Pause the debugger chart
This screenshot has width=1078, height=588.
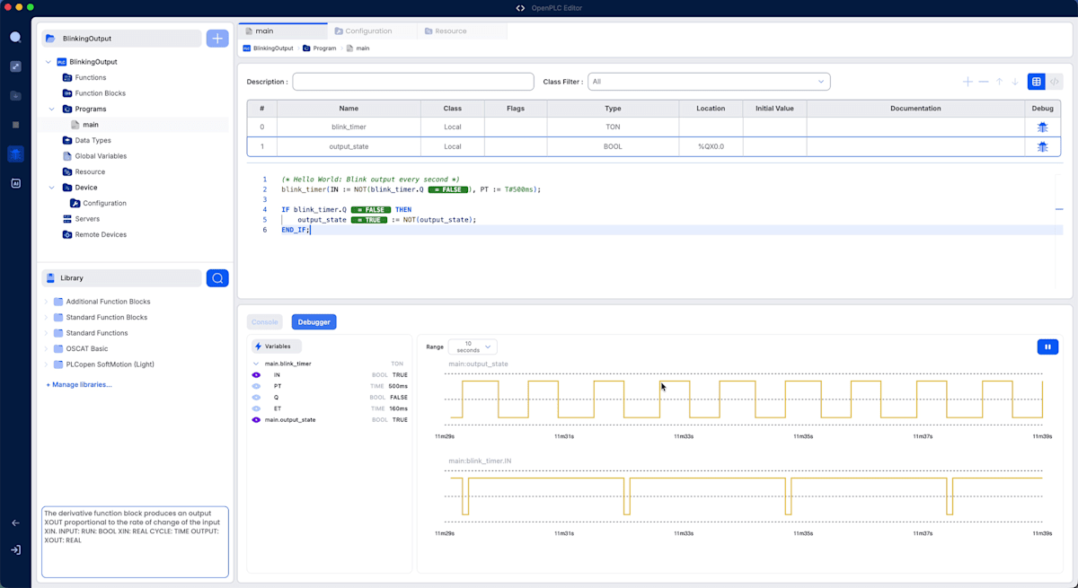click(x=1047, y=347)
